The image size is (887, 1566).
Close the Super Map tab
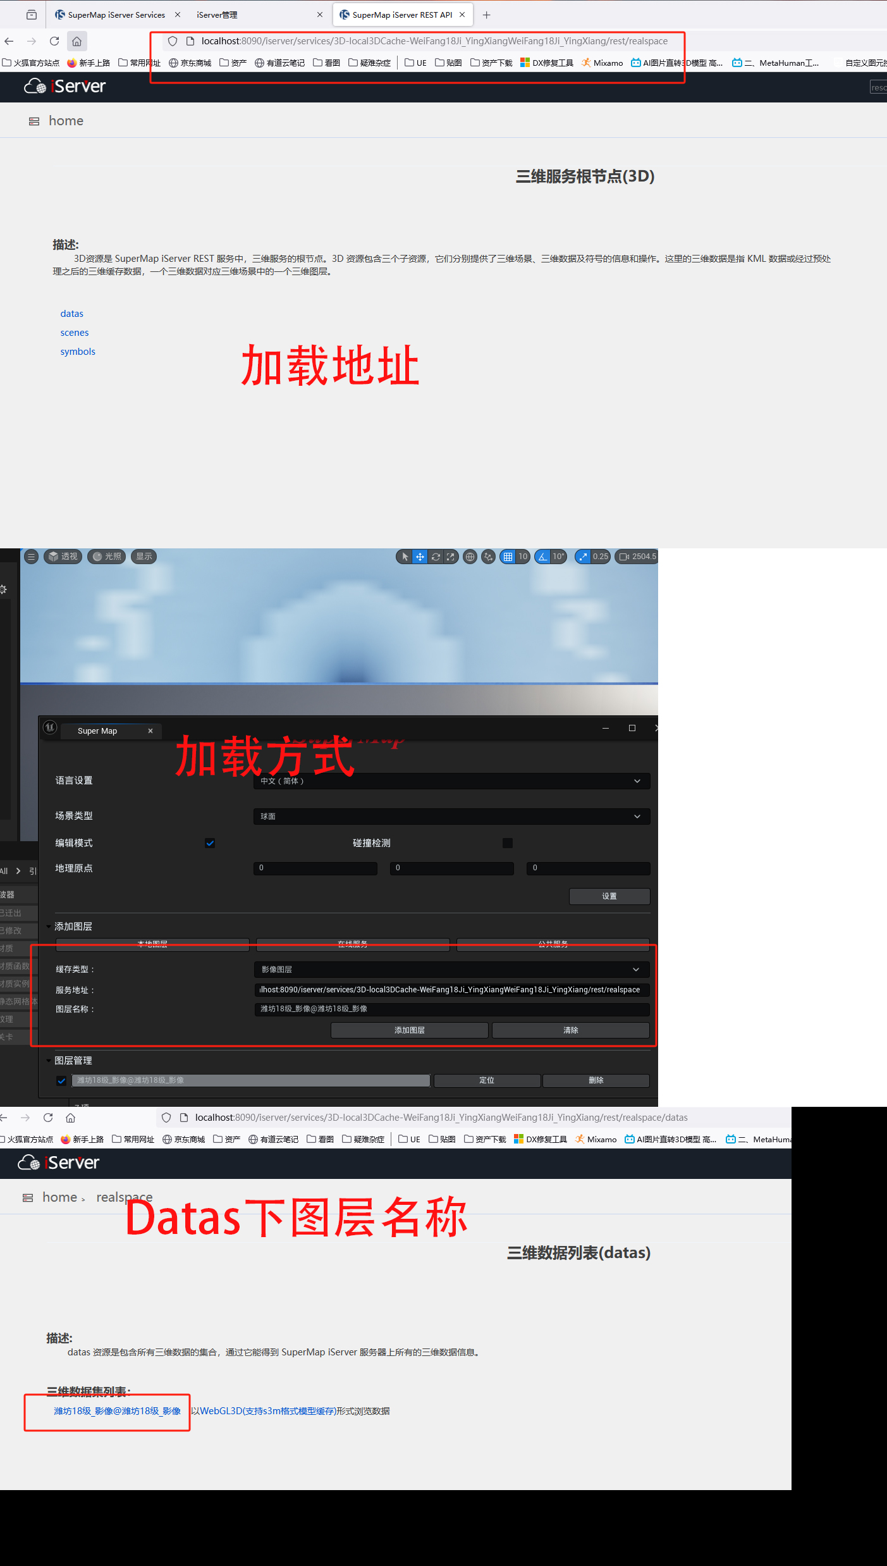point(150,731)
